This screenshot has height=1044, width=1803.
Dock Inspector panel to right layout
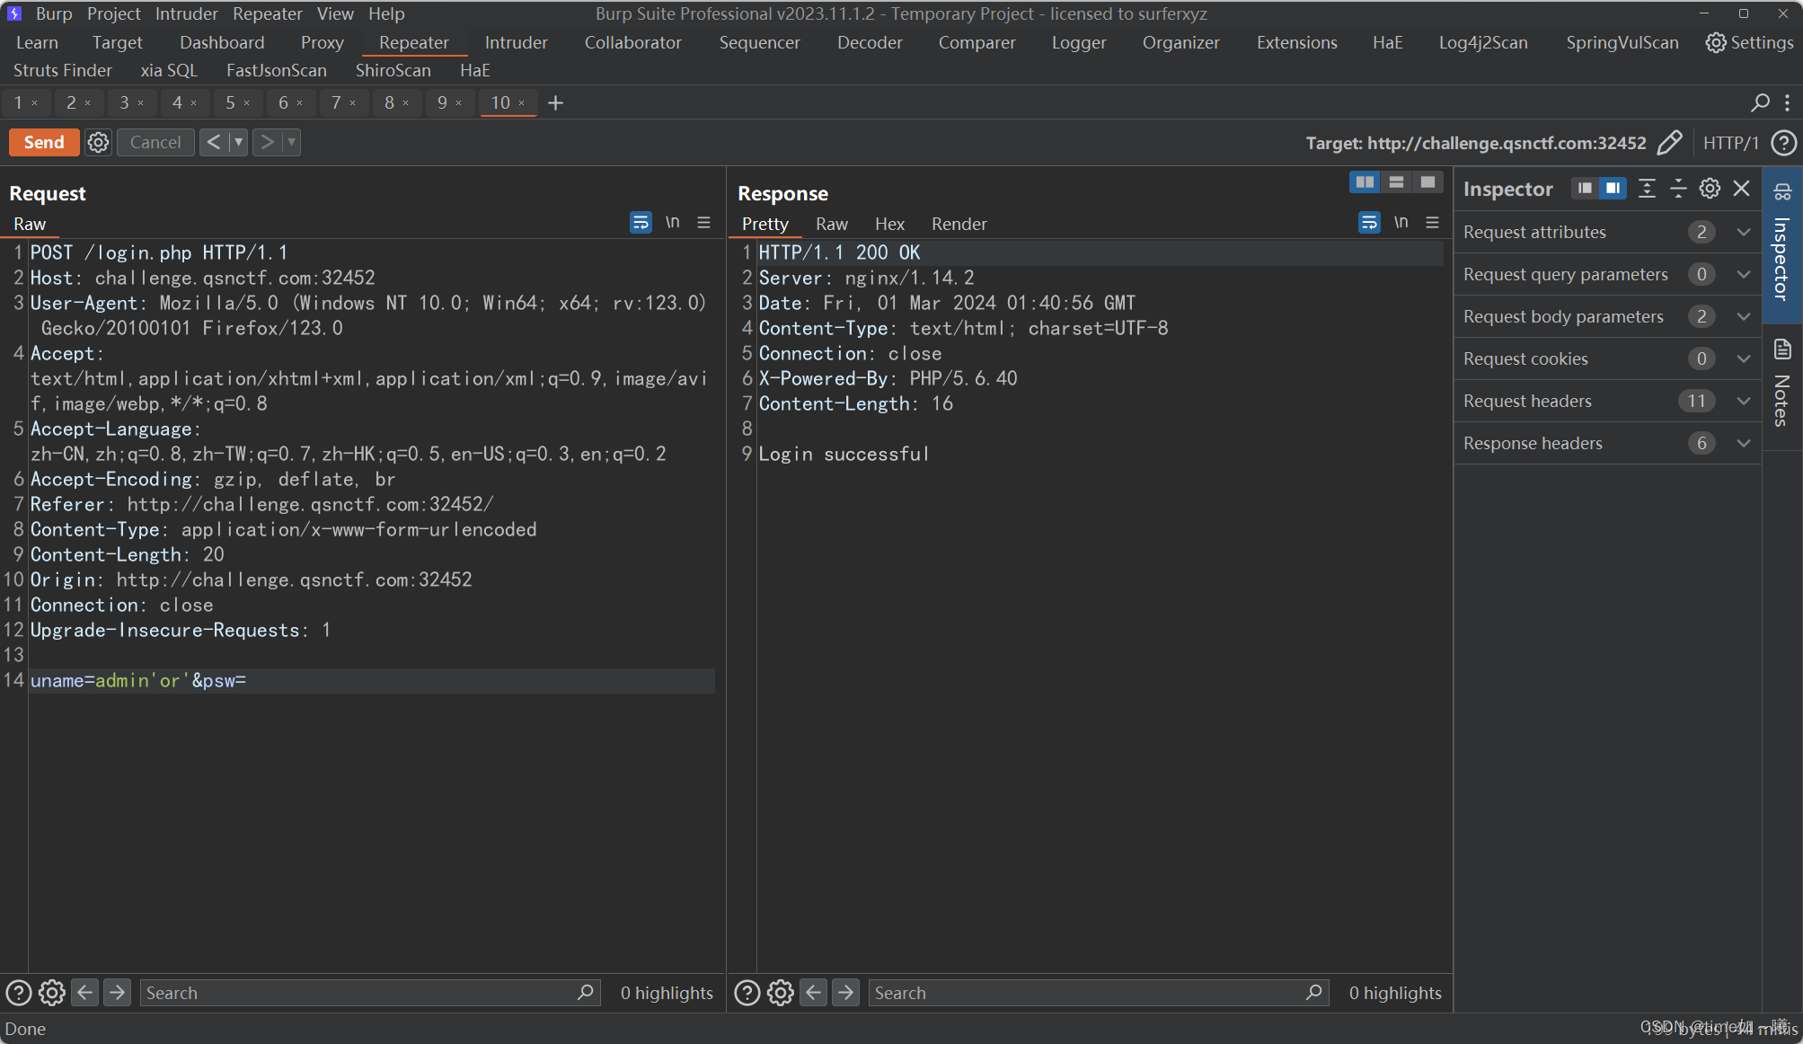[1613, 188]
